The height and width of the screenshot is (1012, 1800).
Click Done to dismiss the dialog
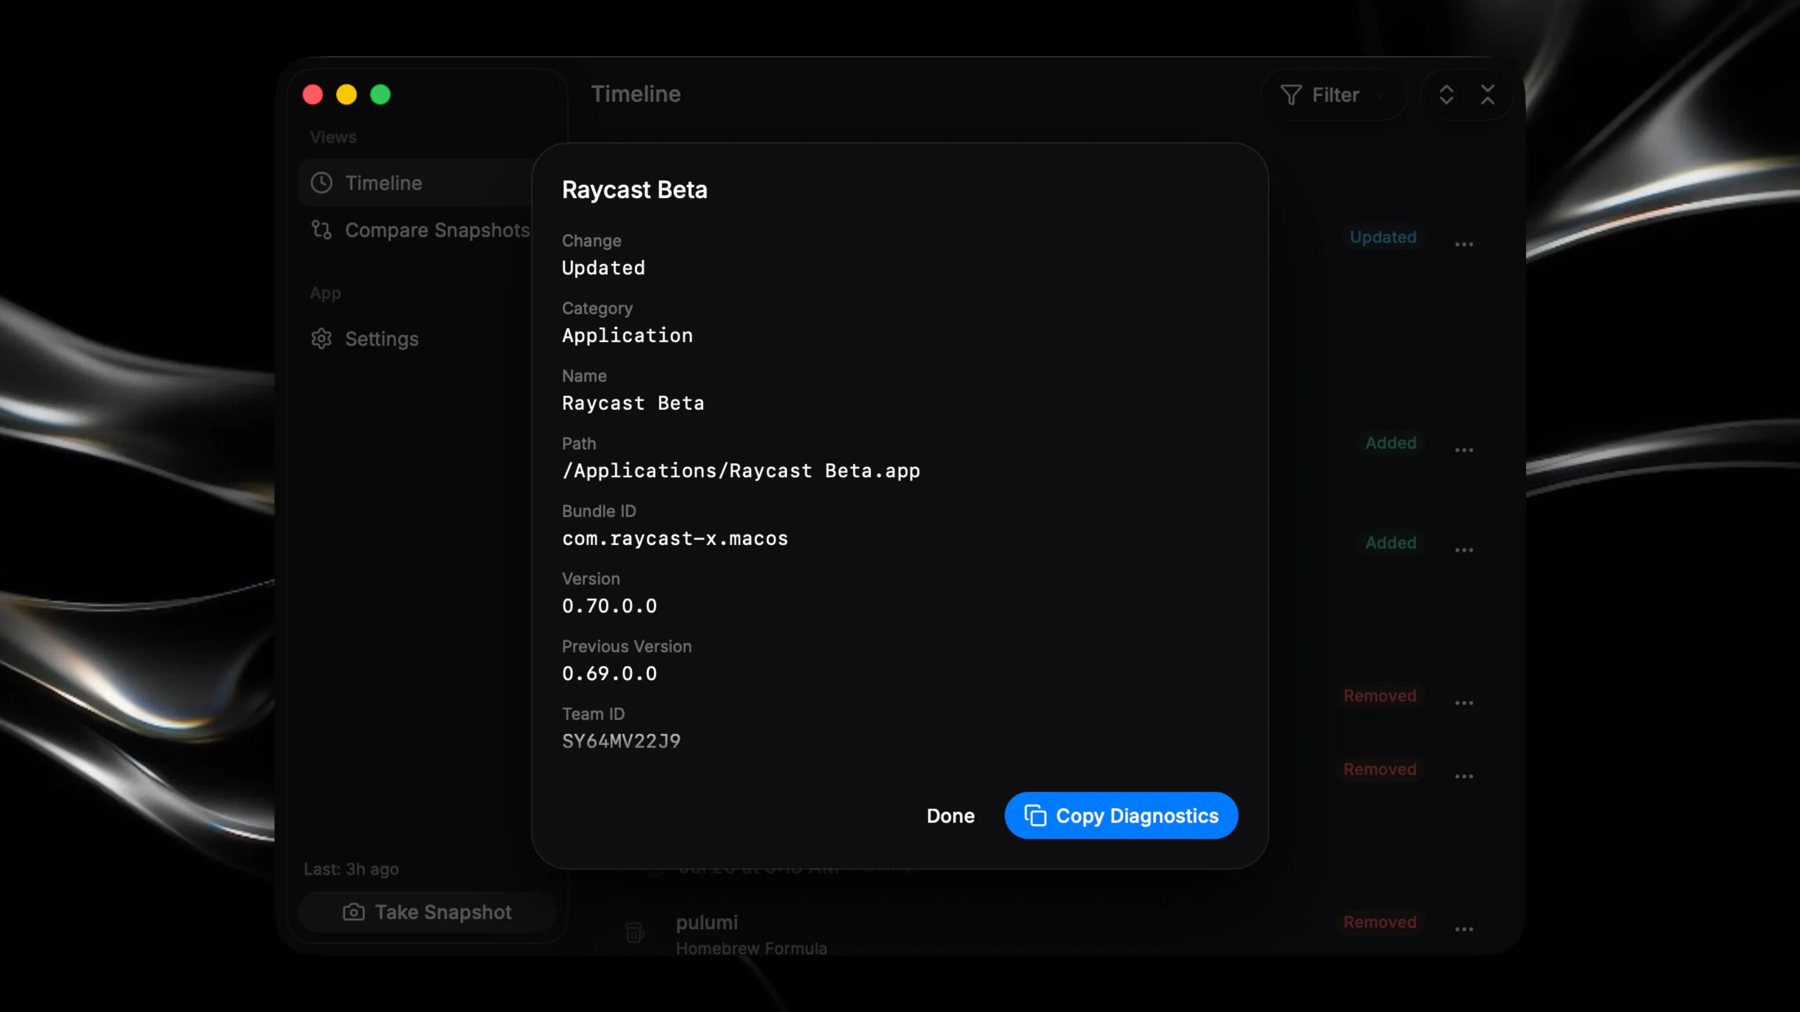pyautogui.click(x=950, y=815)
